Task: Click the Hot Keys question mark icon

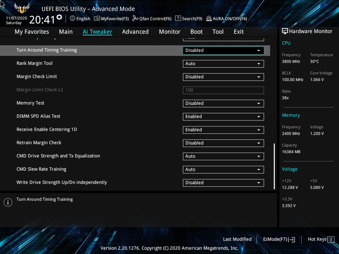Action: coord(331,239)
